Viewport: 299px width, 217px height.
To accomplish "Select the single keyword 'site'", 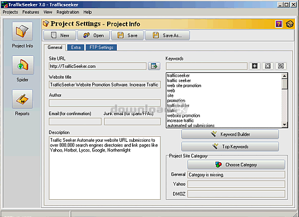I will (170, 96).
